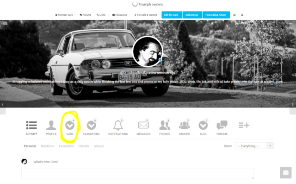This screenshot has height=184, width=296.
Task: Switch to the Favourites tab
Action: pyautogui.click(x=66, y=146)
